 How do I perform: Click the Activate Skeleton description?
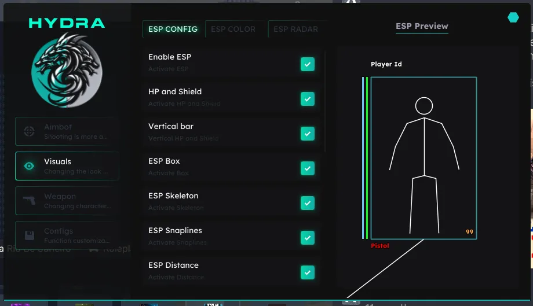[x=176, y=208]
